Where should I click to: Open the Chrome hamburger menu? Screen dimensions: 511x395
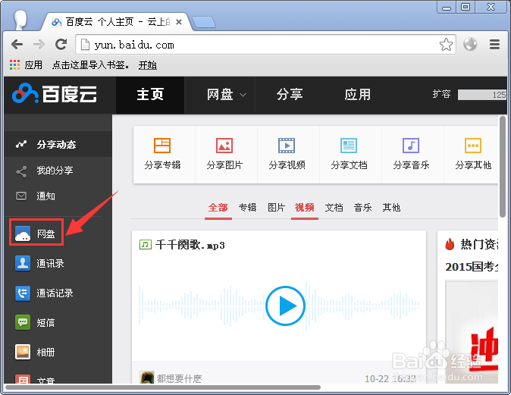[494, 44]
